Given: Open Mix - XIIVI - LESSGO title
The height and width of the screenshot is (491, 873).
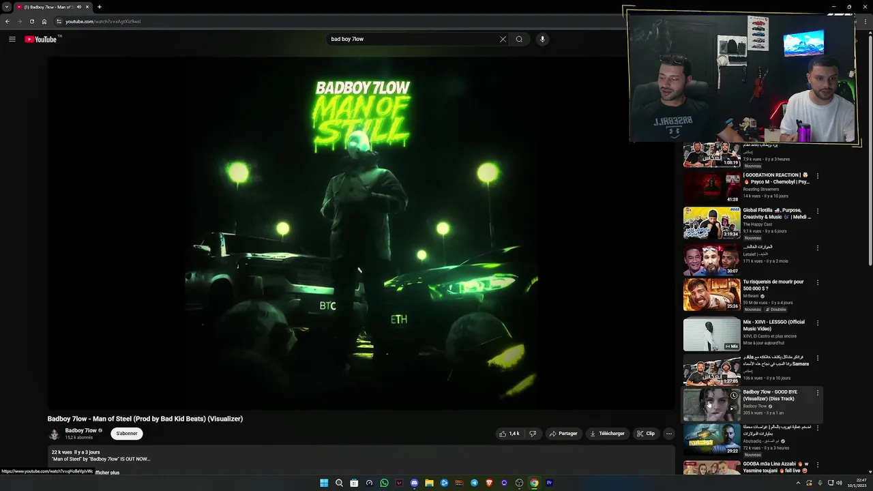Looking at the screenshot, I should click(774, 325).
